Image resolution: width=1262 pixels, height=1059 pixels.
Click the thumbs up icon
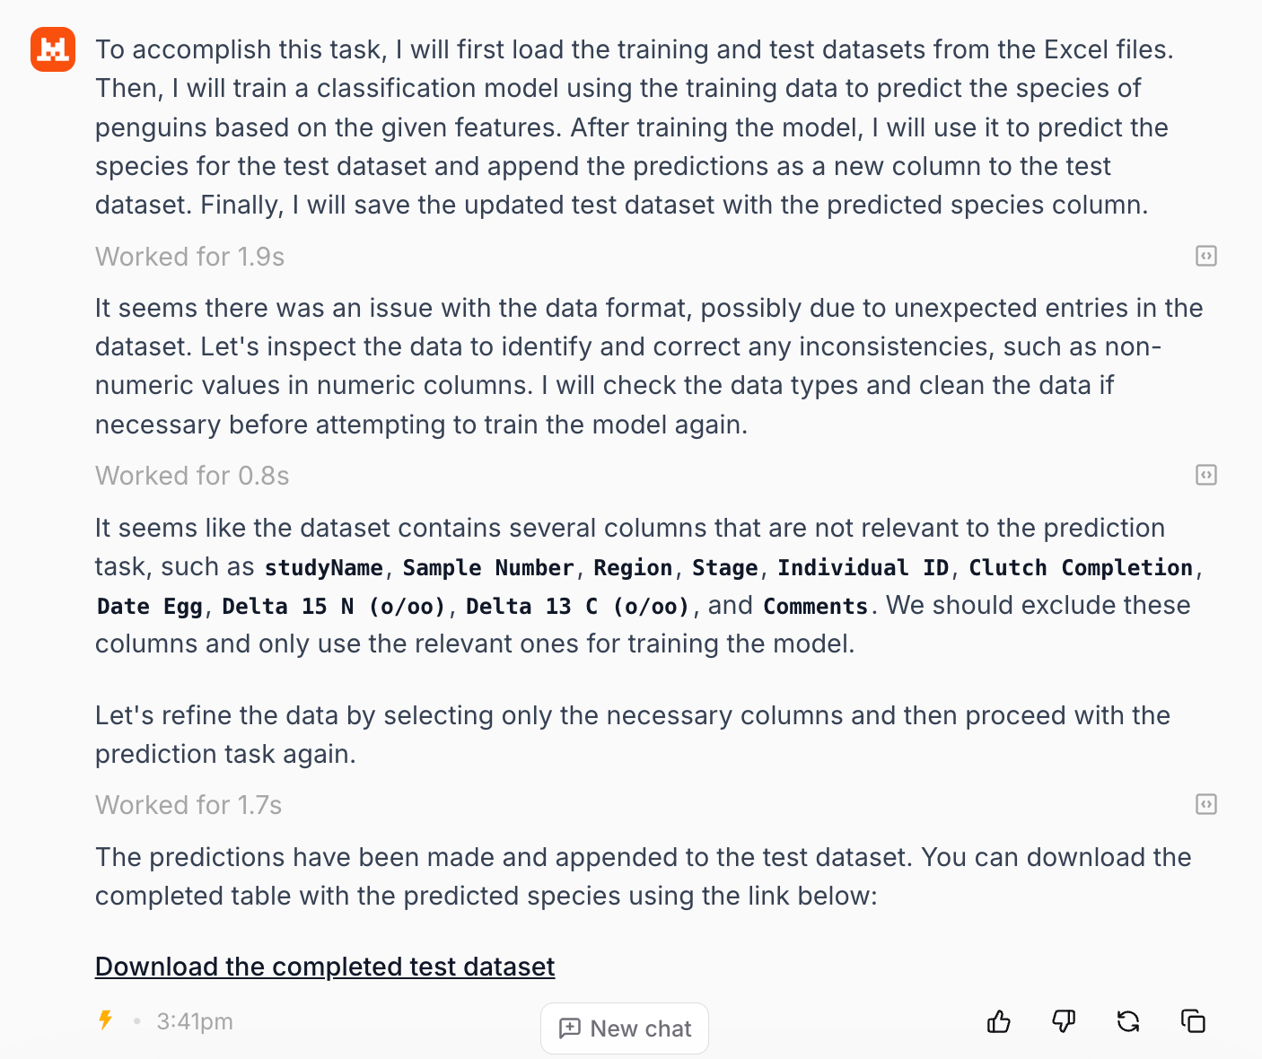click(x=999, y=1021)
